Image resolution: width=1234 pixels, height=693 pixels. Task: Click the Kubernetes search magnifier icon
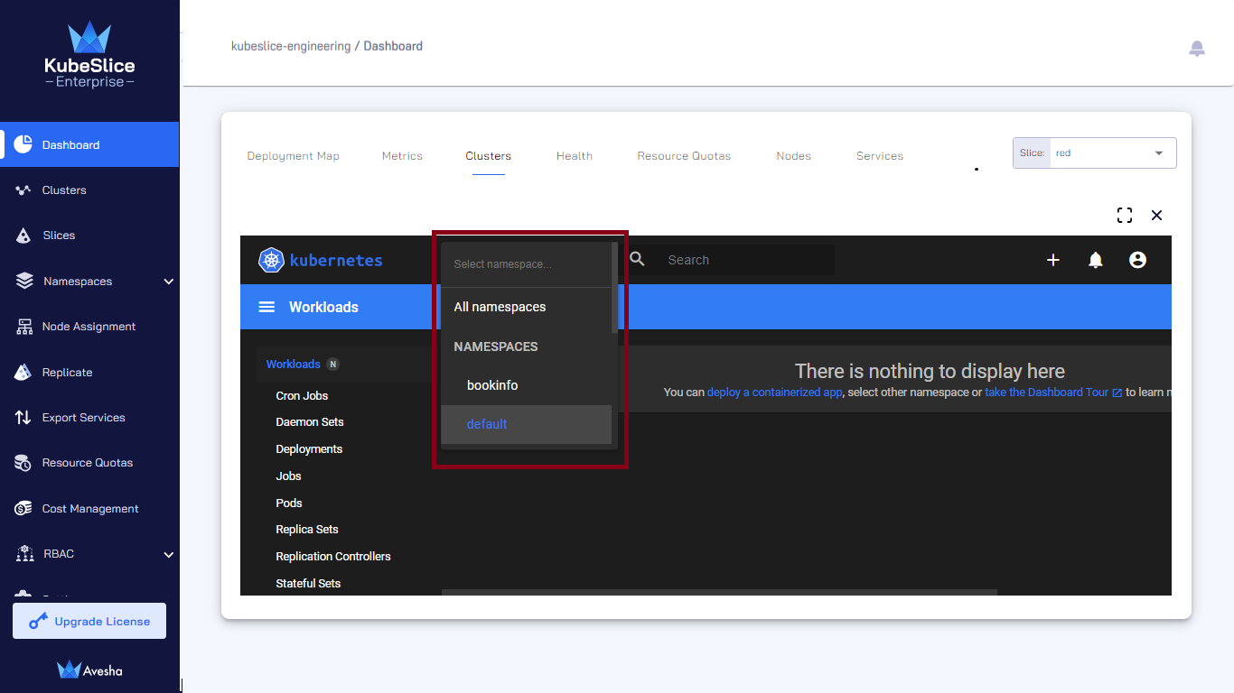tap(638, 260)
